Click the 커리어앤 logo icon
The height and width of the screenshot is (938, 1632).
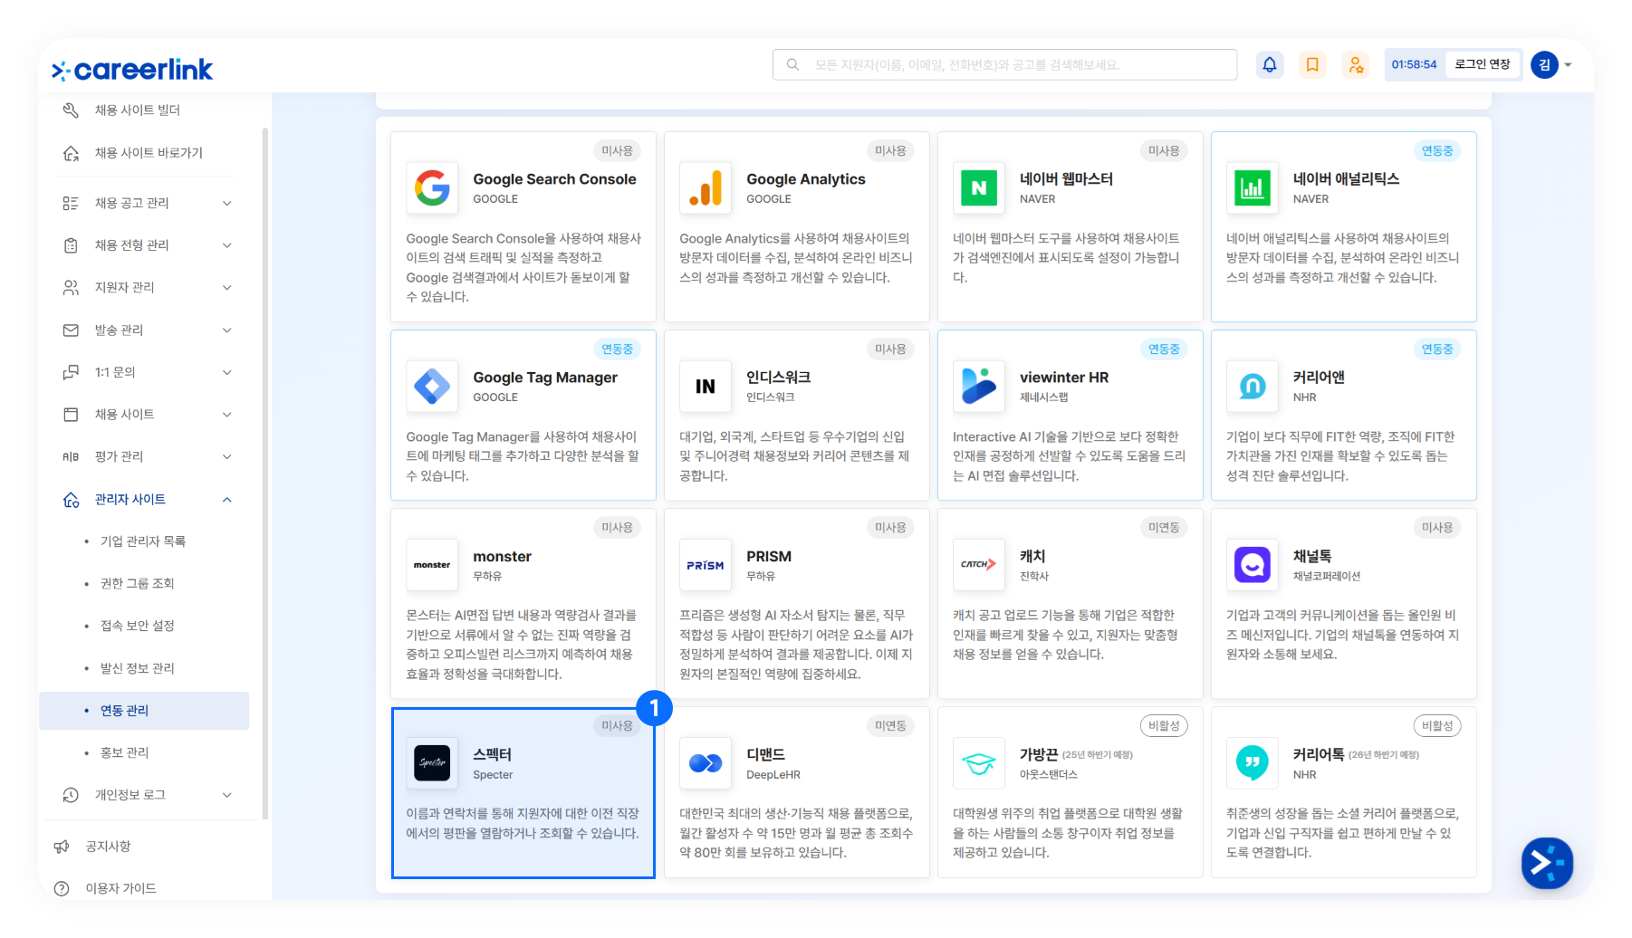click(1253, 387)
